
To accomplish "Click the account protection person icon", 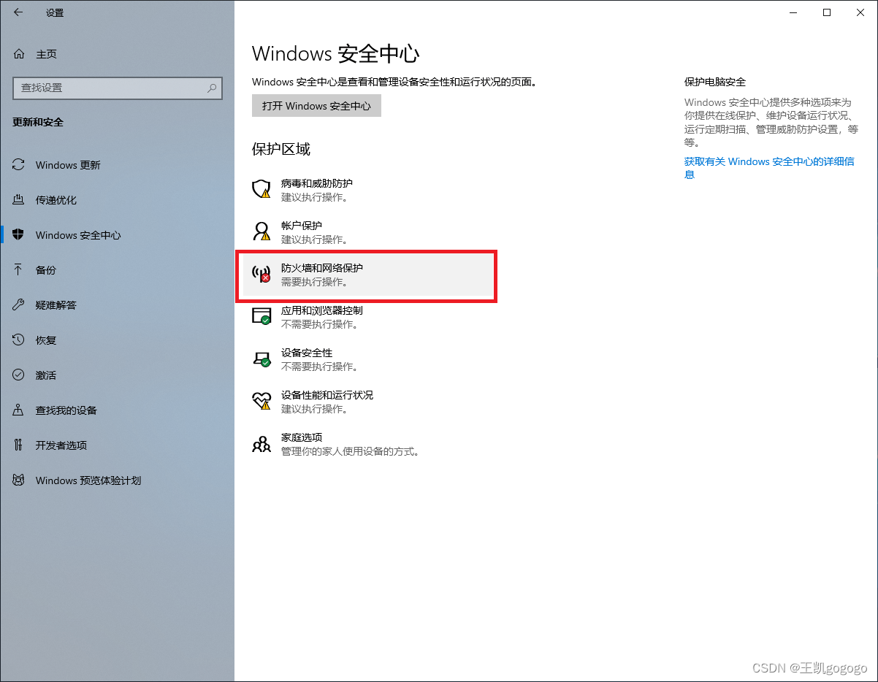I will coord(262,231).
